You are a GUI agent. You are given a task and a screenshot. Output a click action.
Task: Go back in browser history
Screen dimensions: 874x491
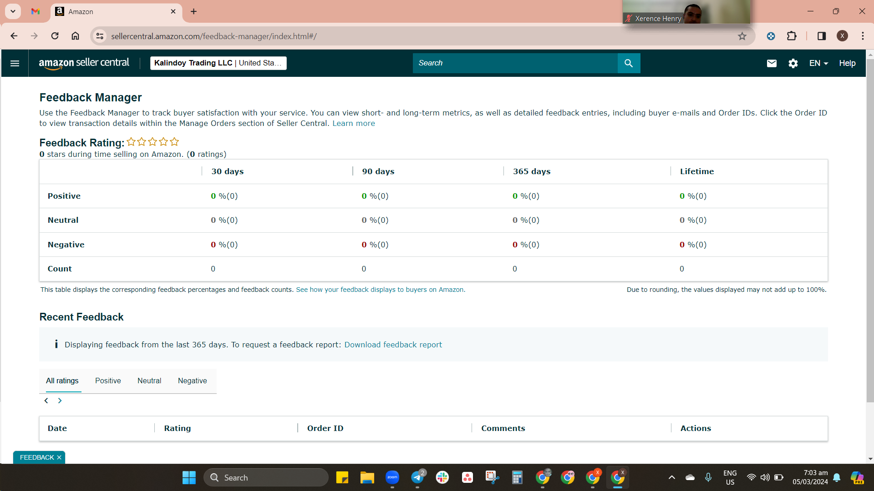14,36
